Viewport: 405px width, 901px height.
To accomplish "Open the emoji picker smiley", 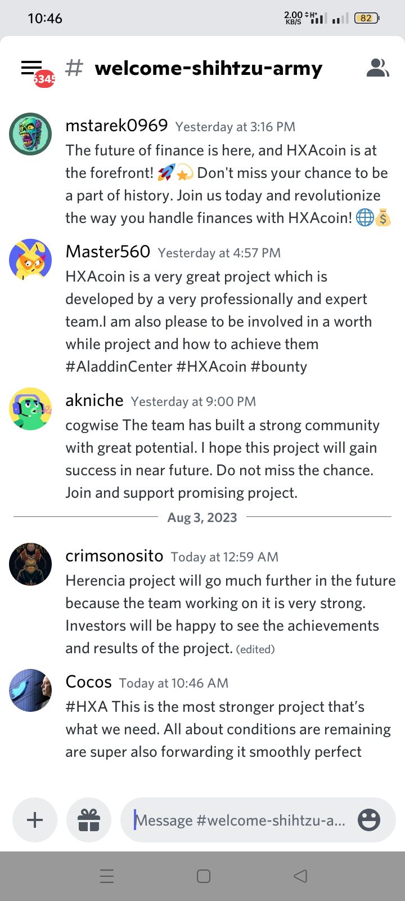I will tap(369, 820).
